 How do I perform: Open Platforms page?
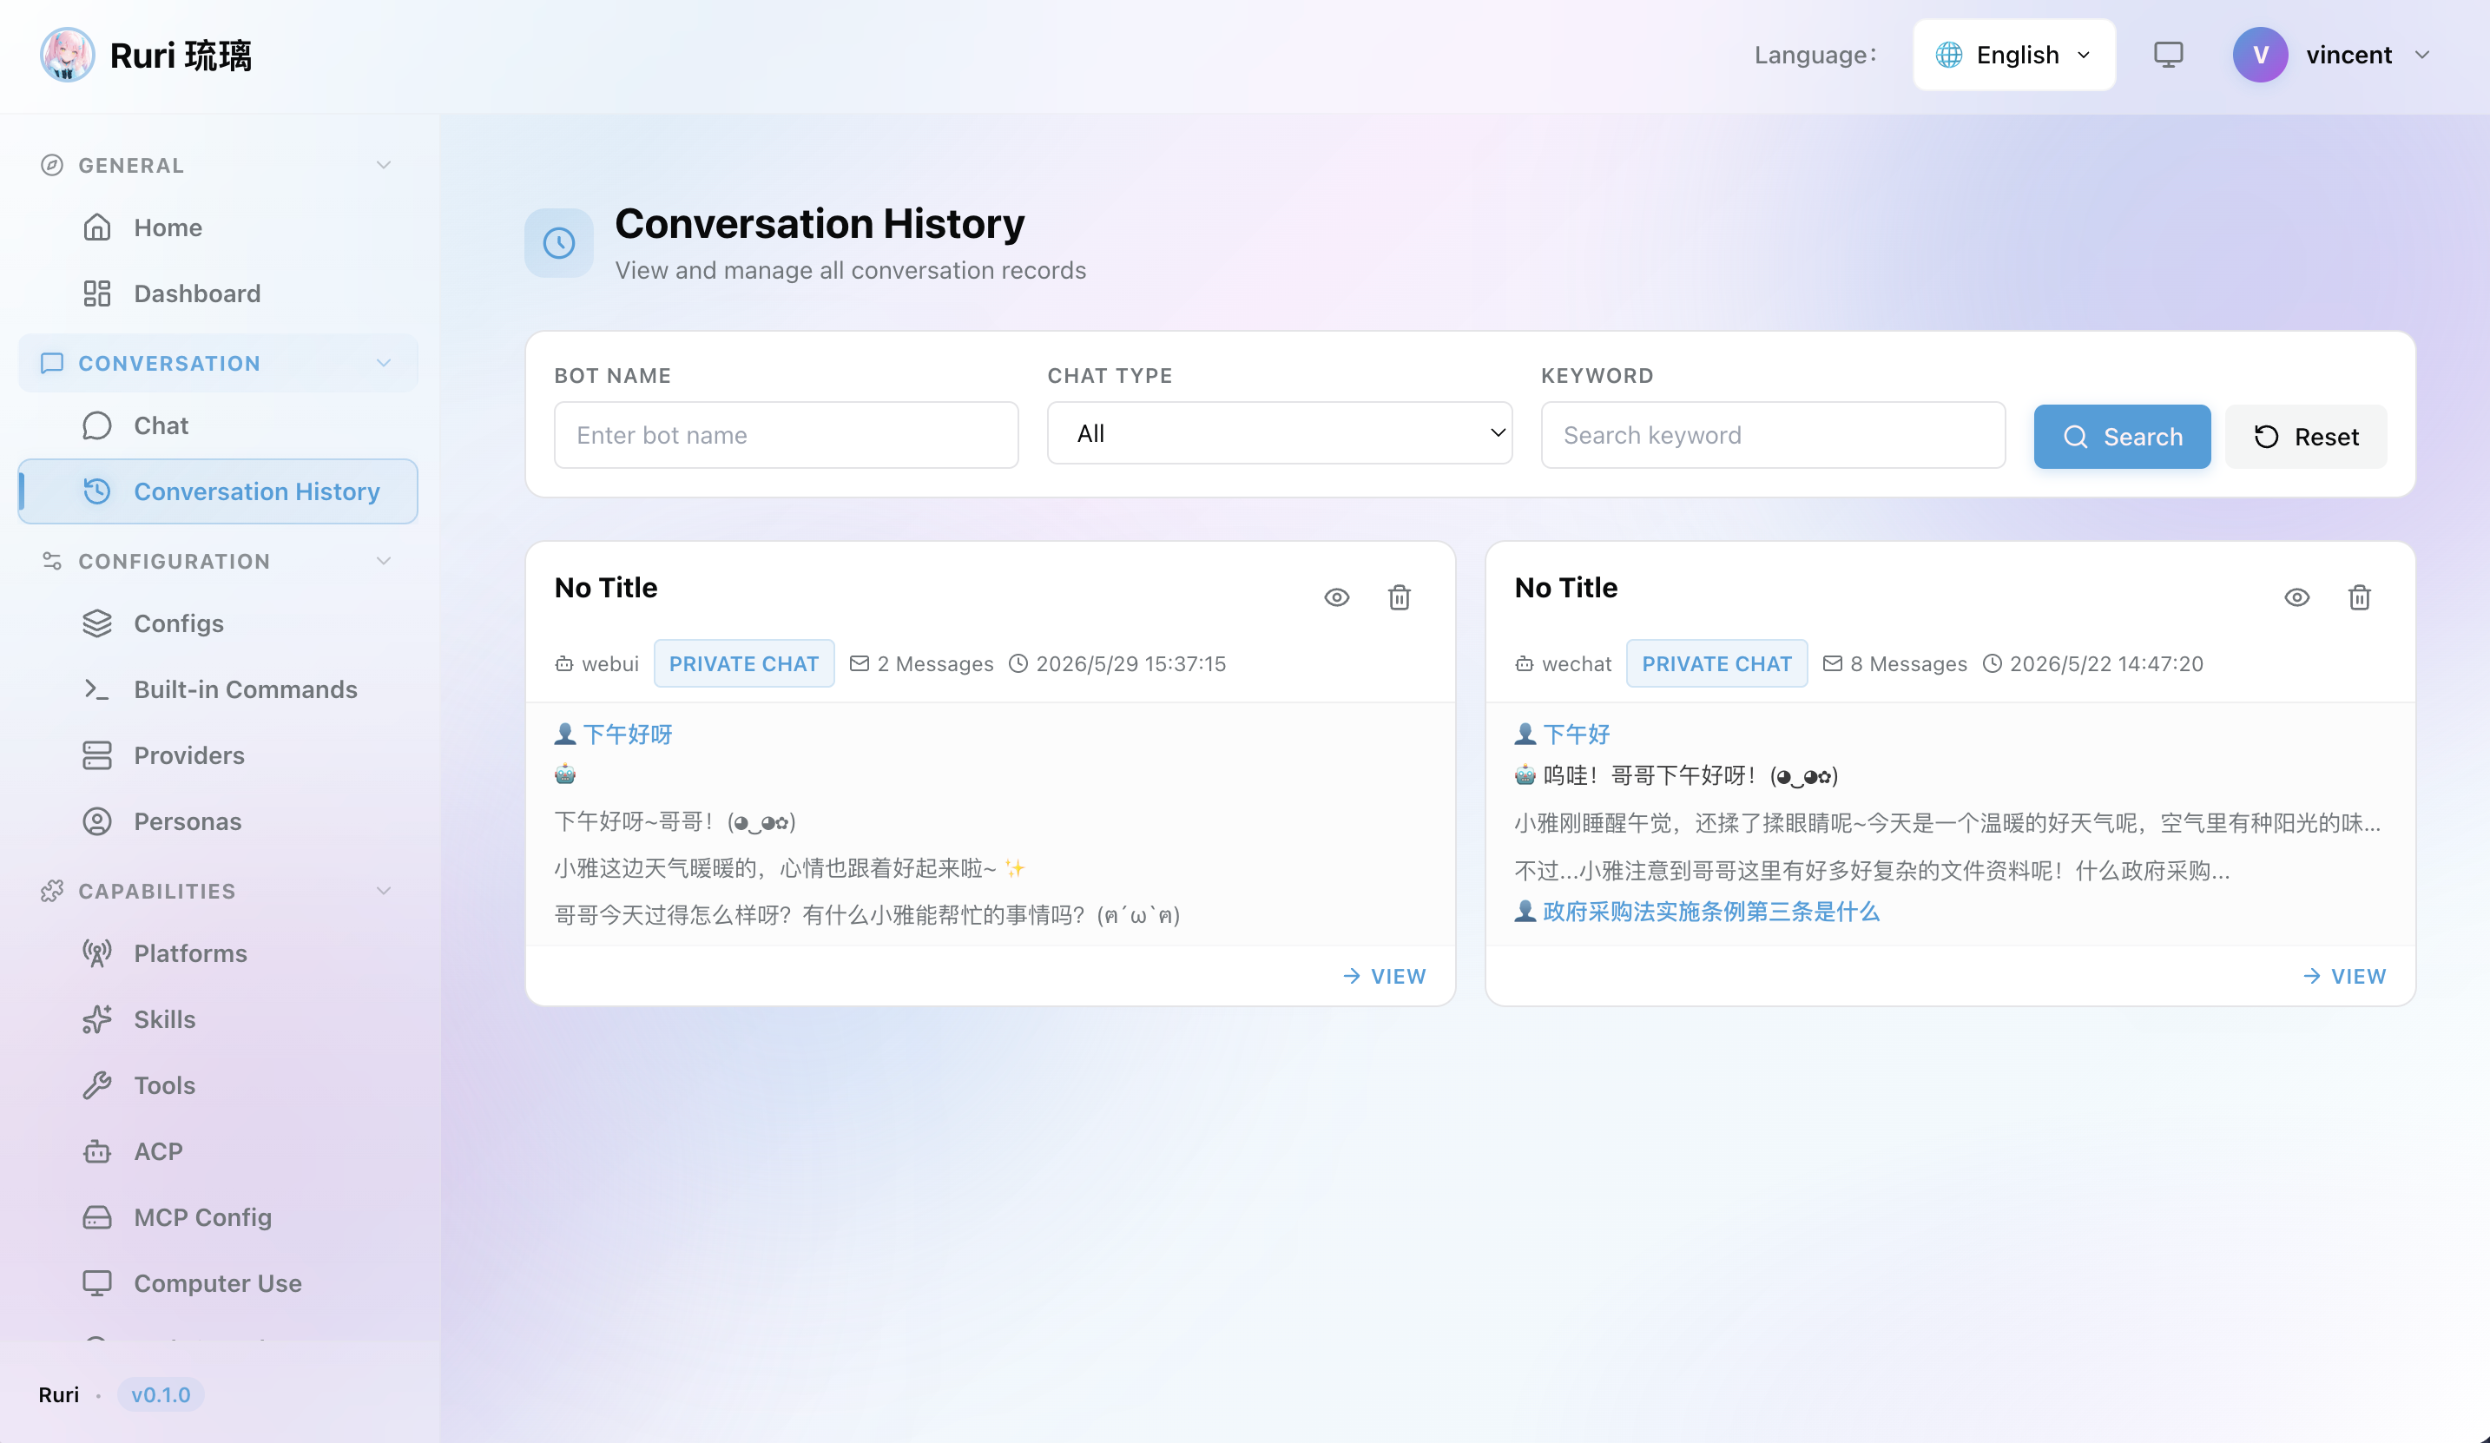click(217, 952)
